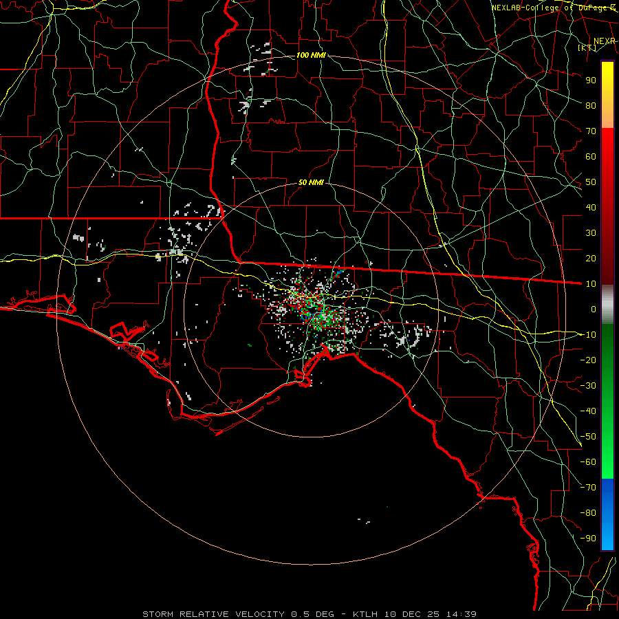Click "STORM RELATIVE VELOCITY" in the caption
Viewport: 619px width, 619px height.
[x=213, y=614]
